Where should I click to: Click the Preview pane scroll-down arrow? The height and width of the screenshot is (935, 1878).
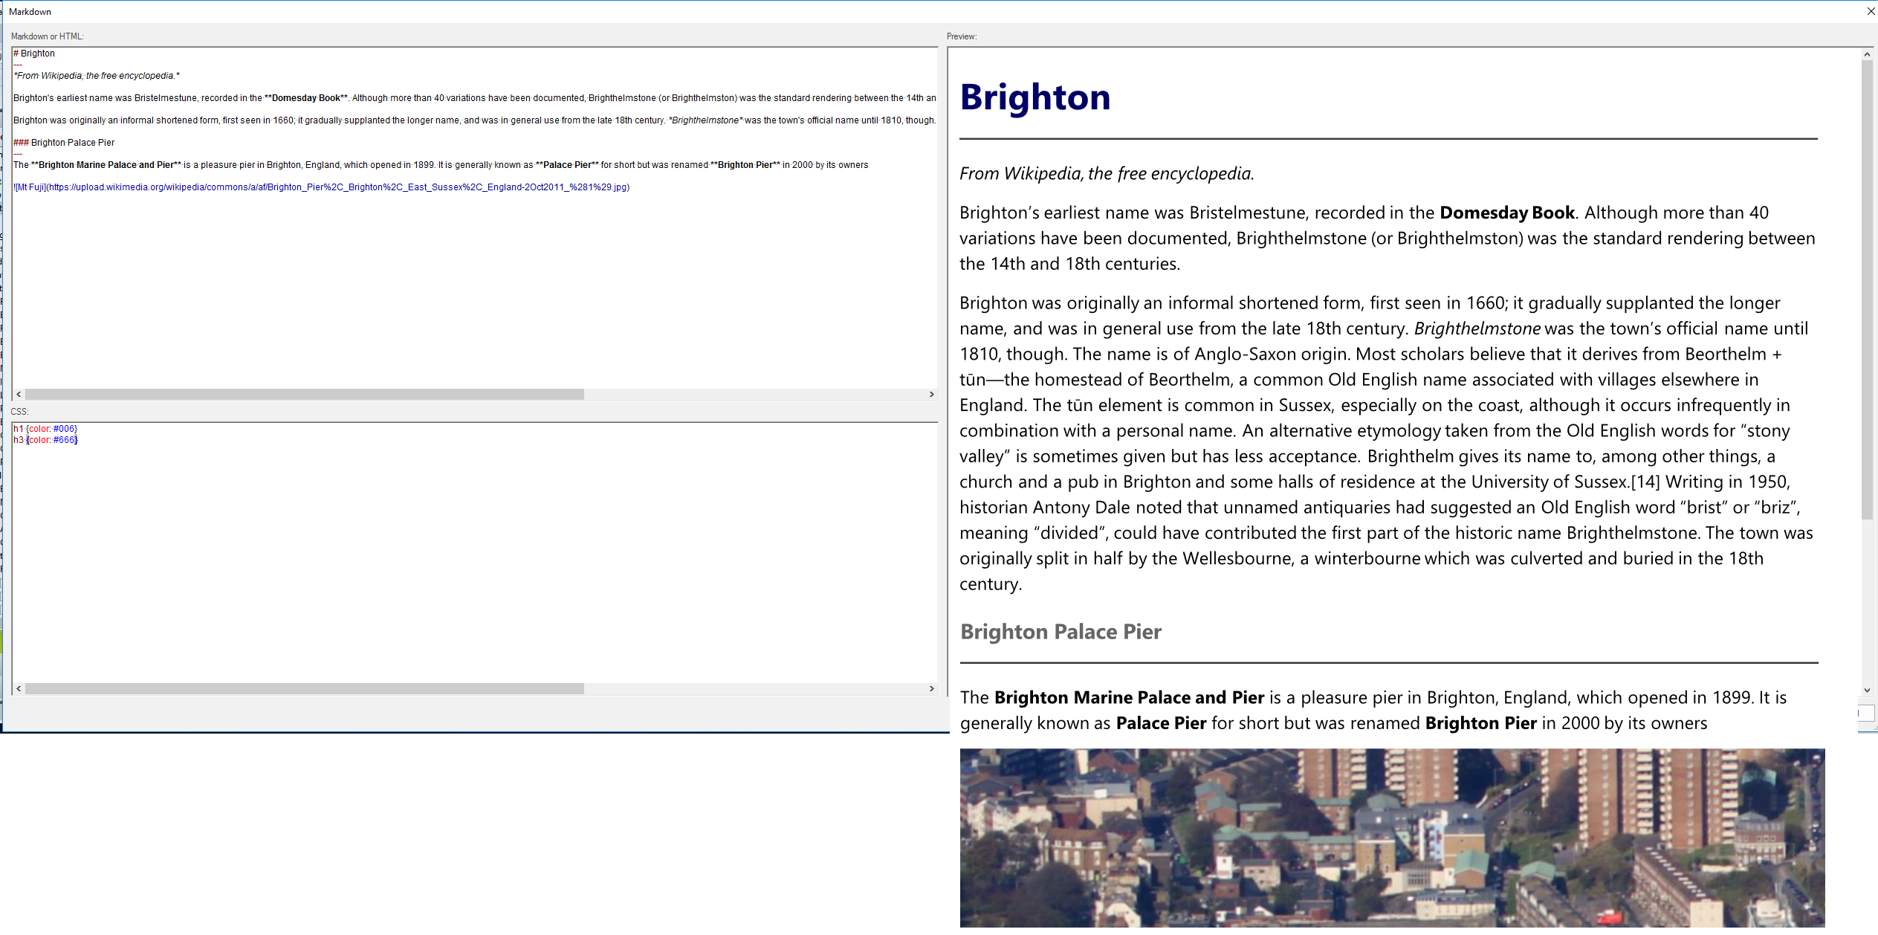click(x=1867, y=690)
